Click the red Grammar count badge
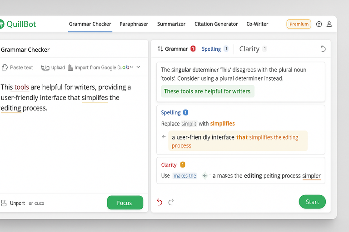 click(193, 48)
